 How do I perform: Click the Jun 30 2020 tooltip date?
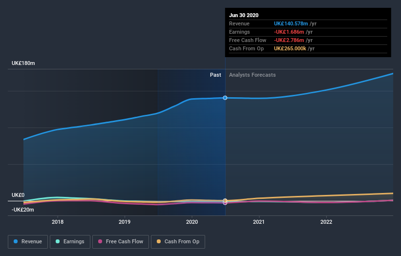[x=244, y=15]
